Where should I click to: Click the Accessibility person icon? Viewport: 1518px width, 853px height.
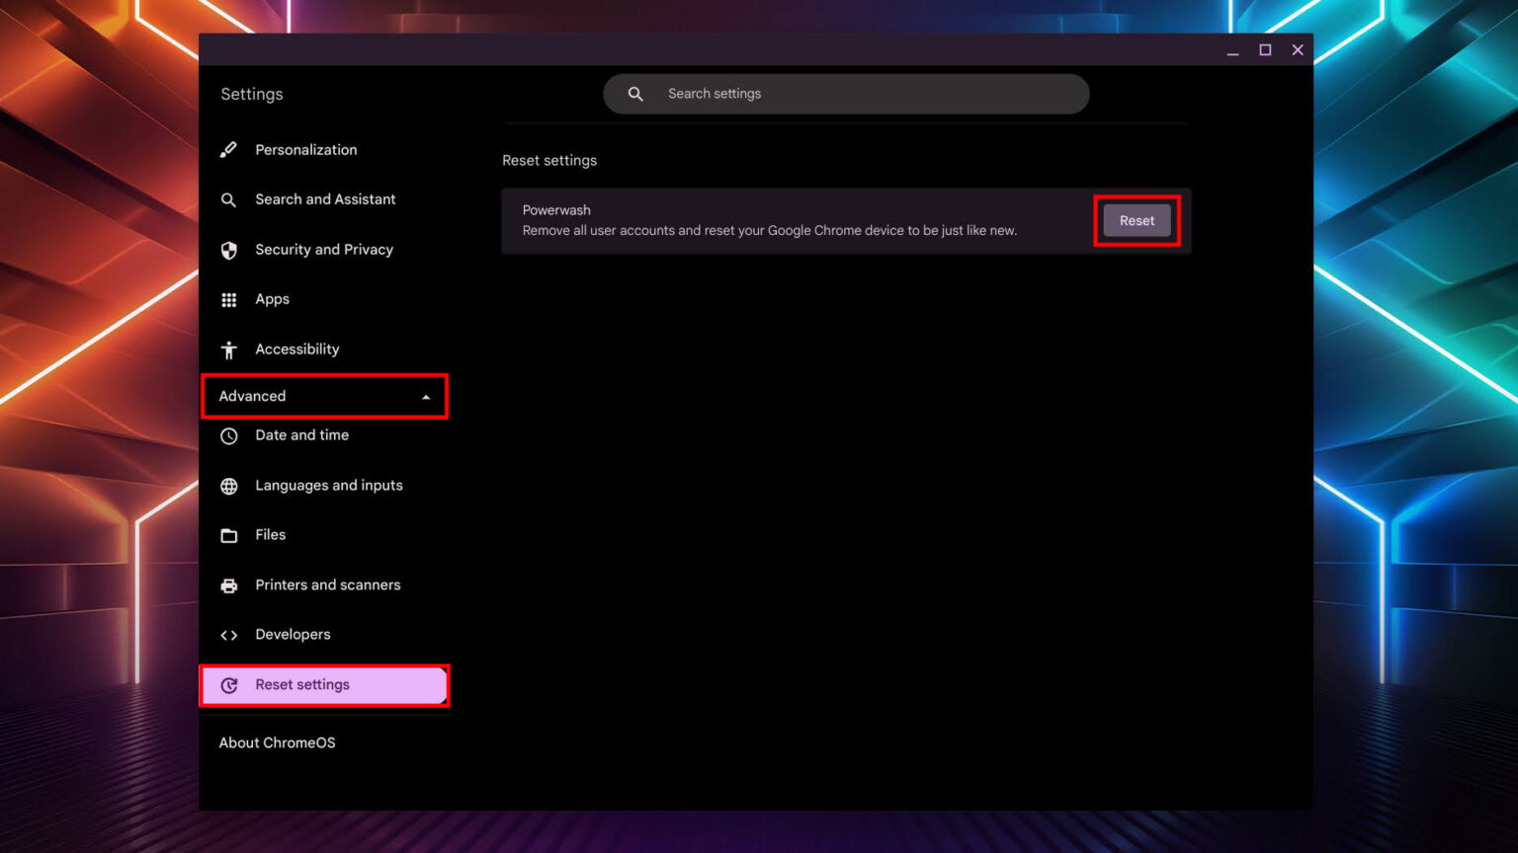click(x=228, y=349)
